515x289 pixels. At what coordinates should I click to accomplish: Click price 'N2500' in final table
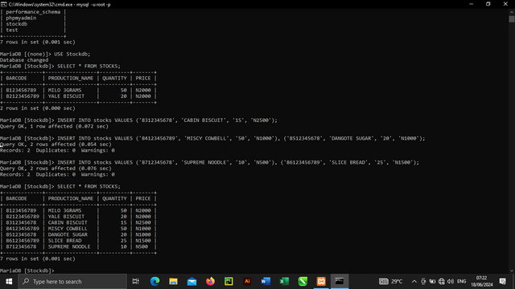point(143,222)
